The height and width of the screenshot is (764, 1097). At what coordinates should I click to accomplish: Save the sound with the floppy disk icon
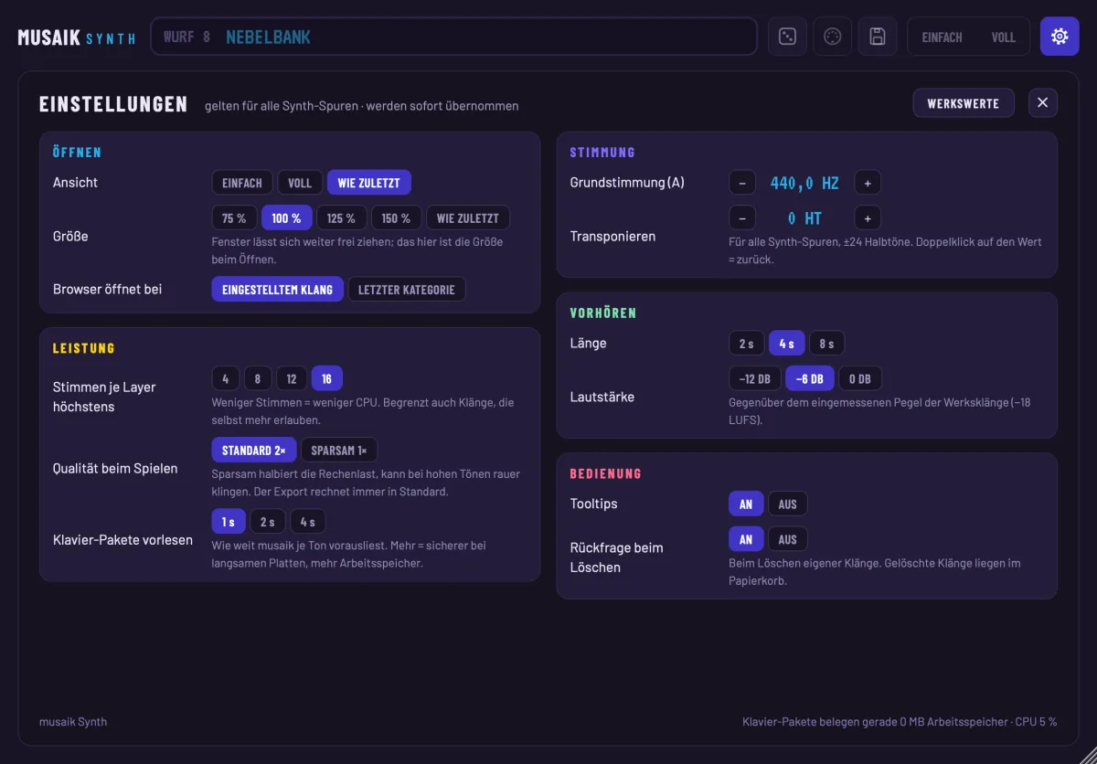coord(878,37)
